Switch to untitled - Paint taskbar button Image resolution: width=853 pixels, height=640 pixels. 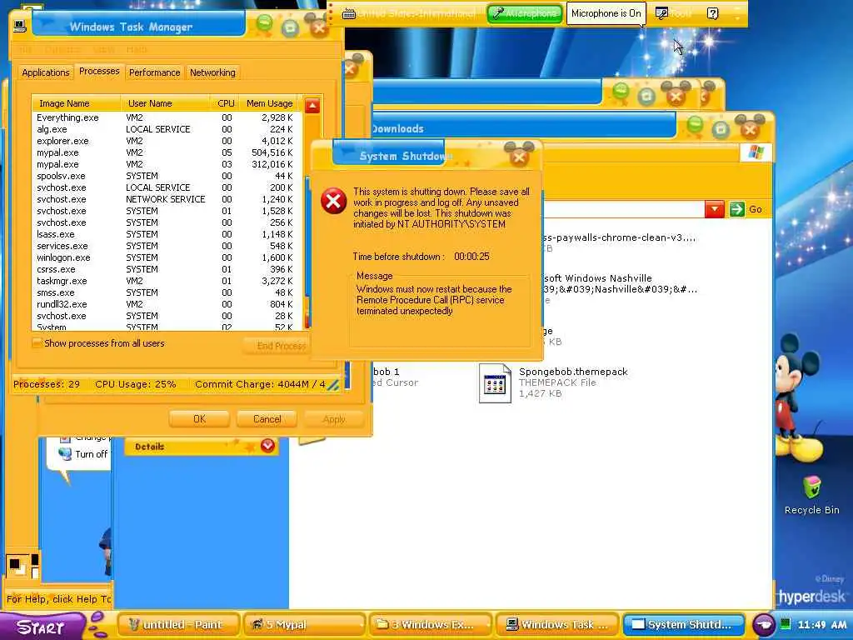(178, 625)
